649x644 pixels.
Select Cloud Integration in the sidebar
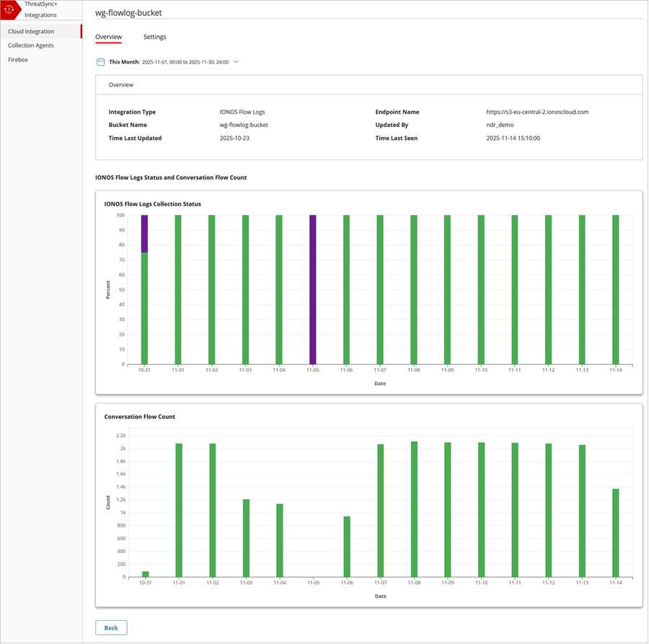tap(30, 31)
